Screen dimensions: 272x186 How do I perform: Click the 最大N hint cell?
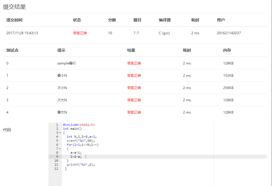click(62, 112)
